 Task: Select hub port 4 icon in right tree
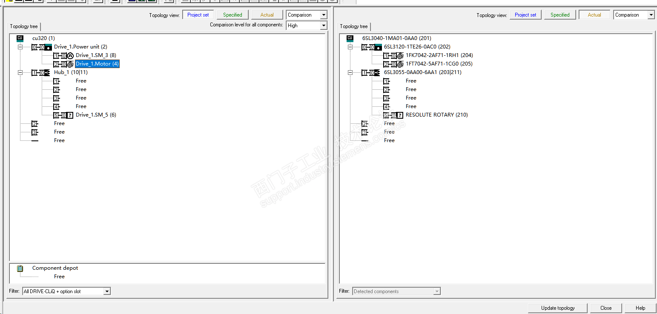click(x=386, y=106)
